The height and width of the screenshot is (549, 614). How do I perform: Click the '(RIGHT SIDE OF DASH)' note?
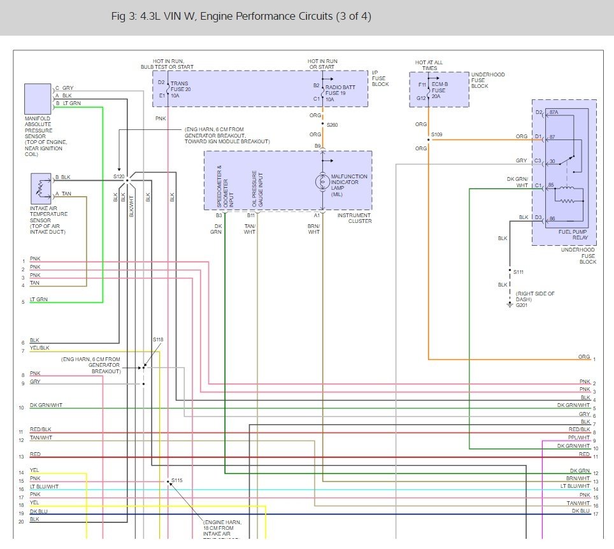535,296
